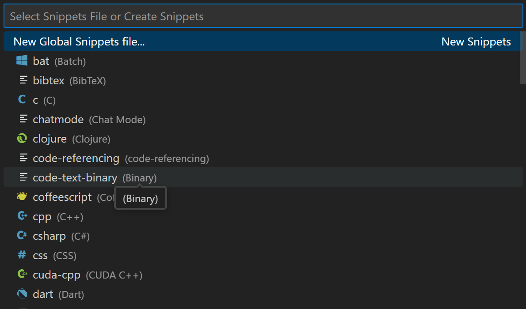Choose the chatmode (Chat Mode) entry
This screenshot has width=526, height=309.
tap(263, 119)
